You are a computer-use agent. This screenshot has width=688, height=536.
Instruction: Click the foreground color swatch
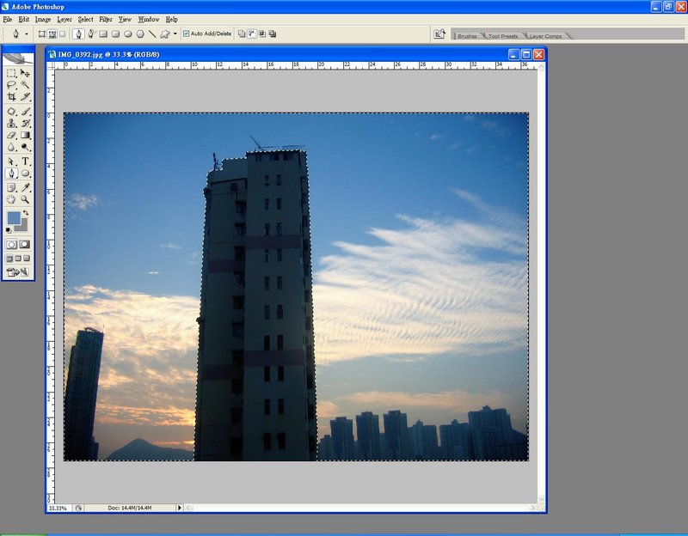14,218
